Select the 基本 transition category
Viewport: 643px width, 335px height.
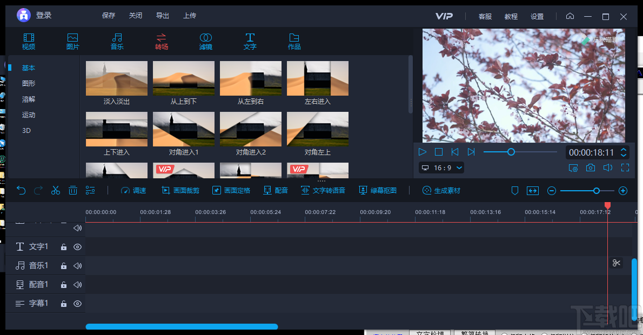click(29, 68)
